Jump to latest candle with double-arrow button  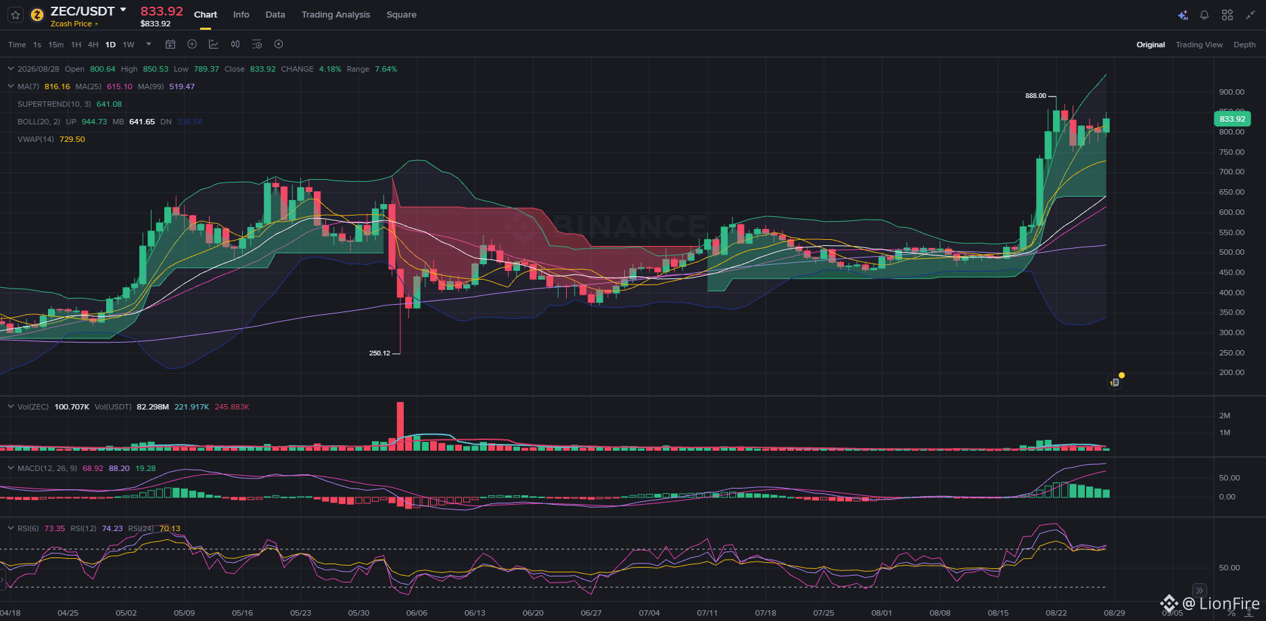1199,590
